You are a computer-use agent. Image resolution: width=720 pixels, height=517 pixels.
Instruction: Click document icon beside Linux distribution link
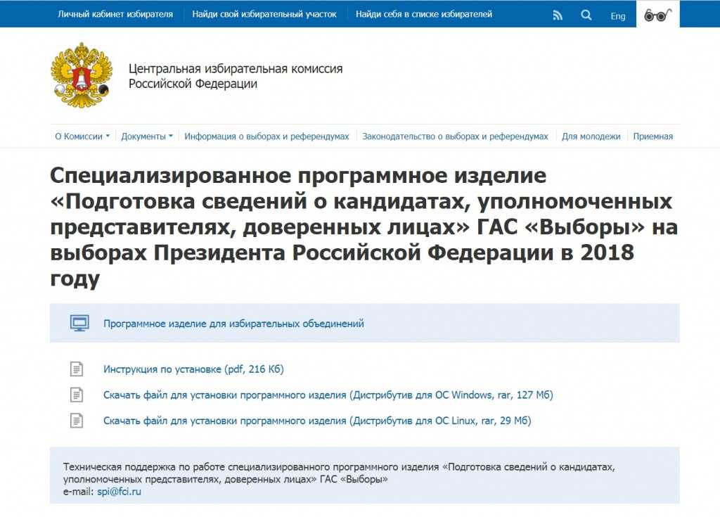77,421
